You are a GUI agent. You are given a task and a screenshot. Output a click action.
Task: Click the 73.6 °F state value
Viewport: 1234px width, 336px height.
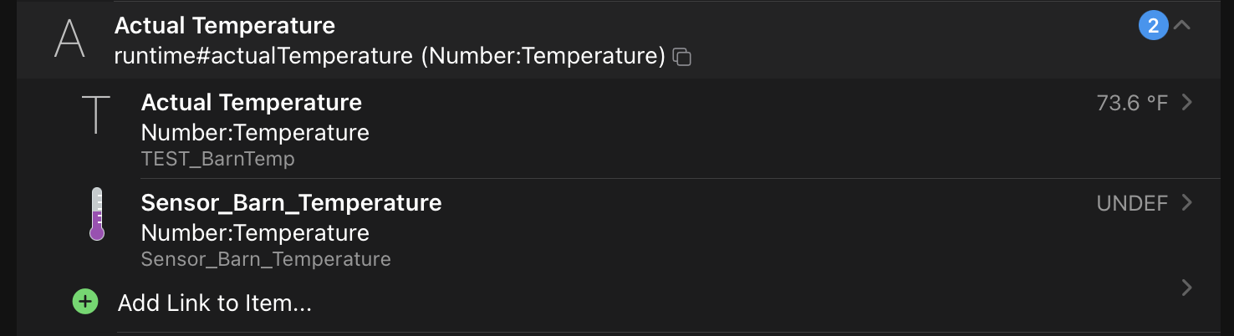click(1132, 103)
